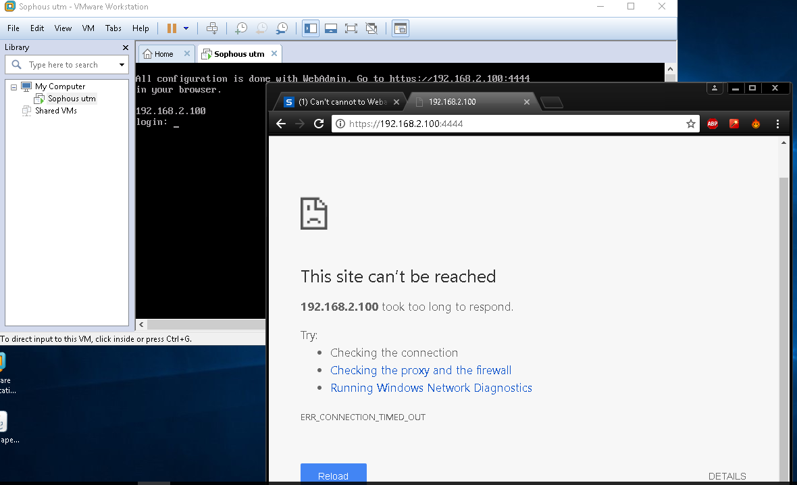Viewport: 797px width, 485px height.
Task: Select My Computer in the Library tree
Action: [x=60, y=86]
